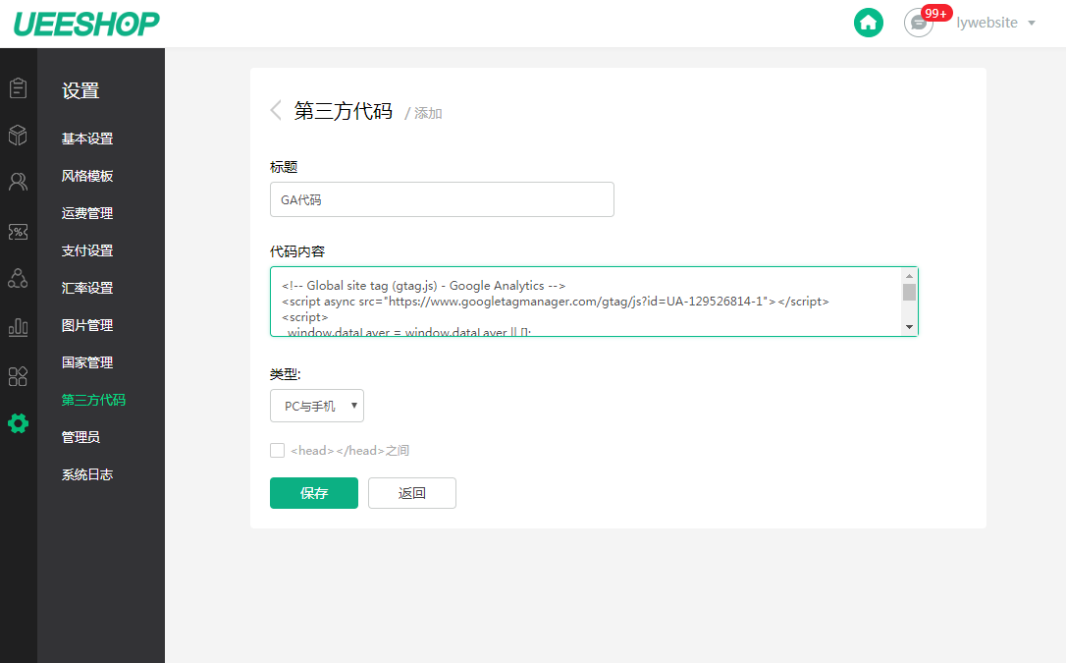Select 第三方代码 menu item

(x=93, y=400)
